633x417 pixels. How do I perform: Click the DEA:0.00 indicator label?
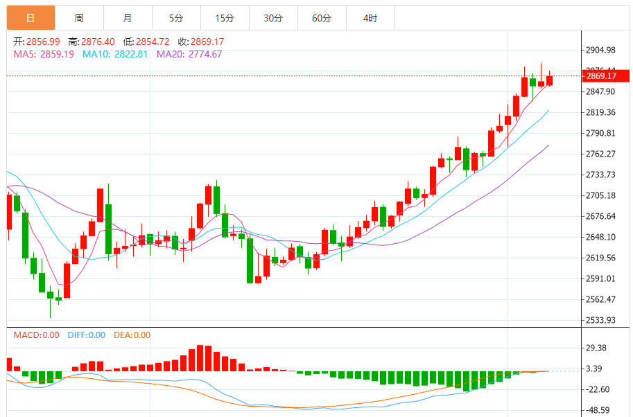point(132,335)
